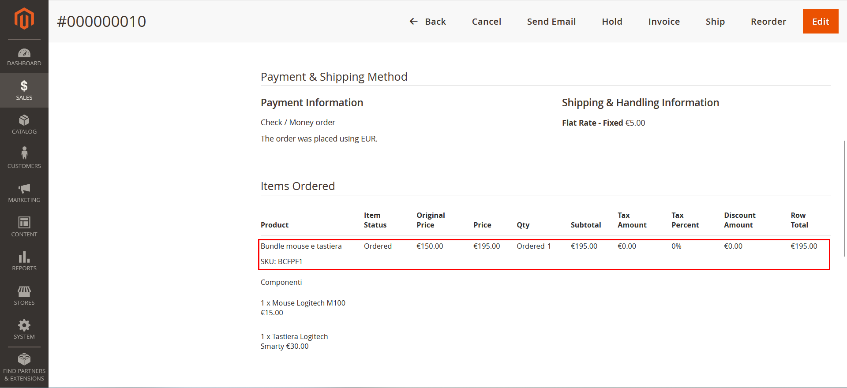Send Email for this order
Image resolution: width=847 pixels, height=388 pixels.
click(x=551, y=21)
